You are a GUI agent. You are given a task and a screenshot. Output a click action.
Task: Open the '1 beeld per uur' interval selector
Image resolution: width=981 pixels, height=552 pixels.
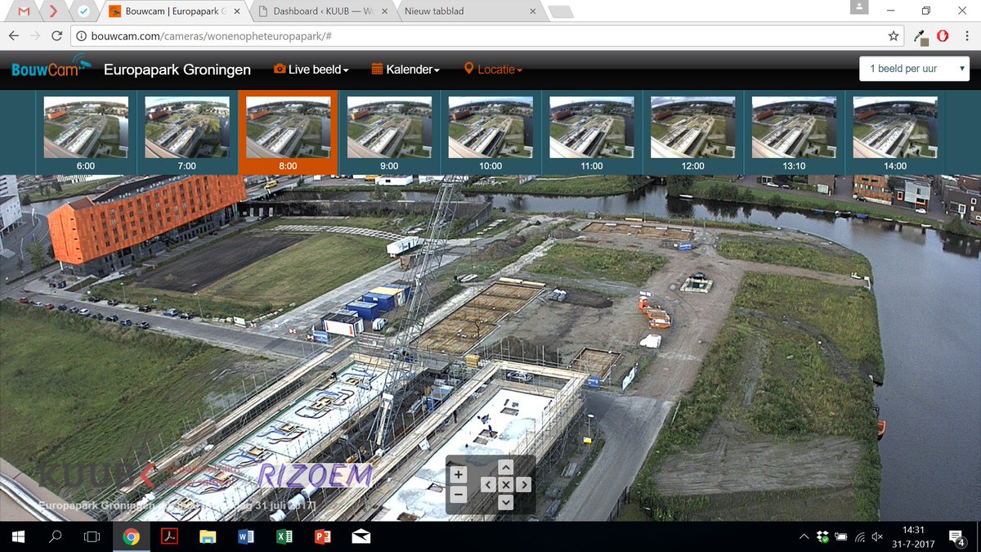pos(913,69)
